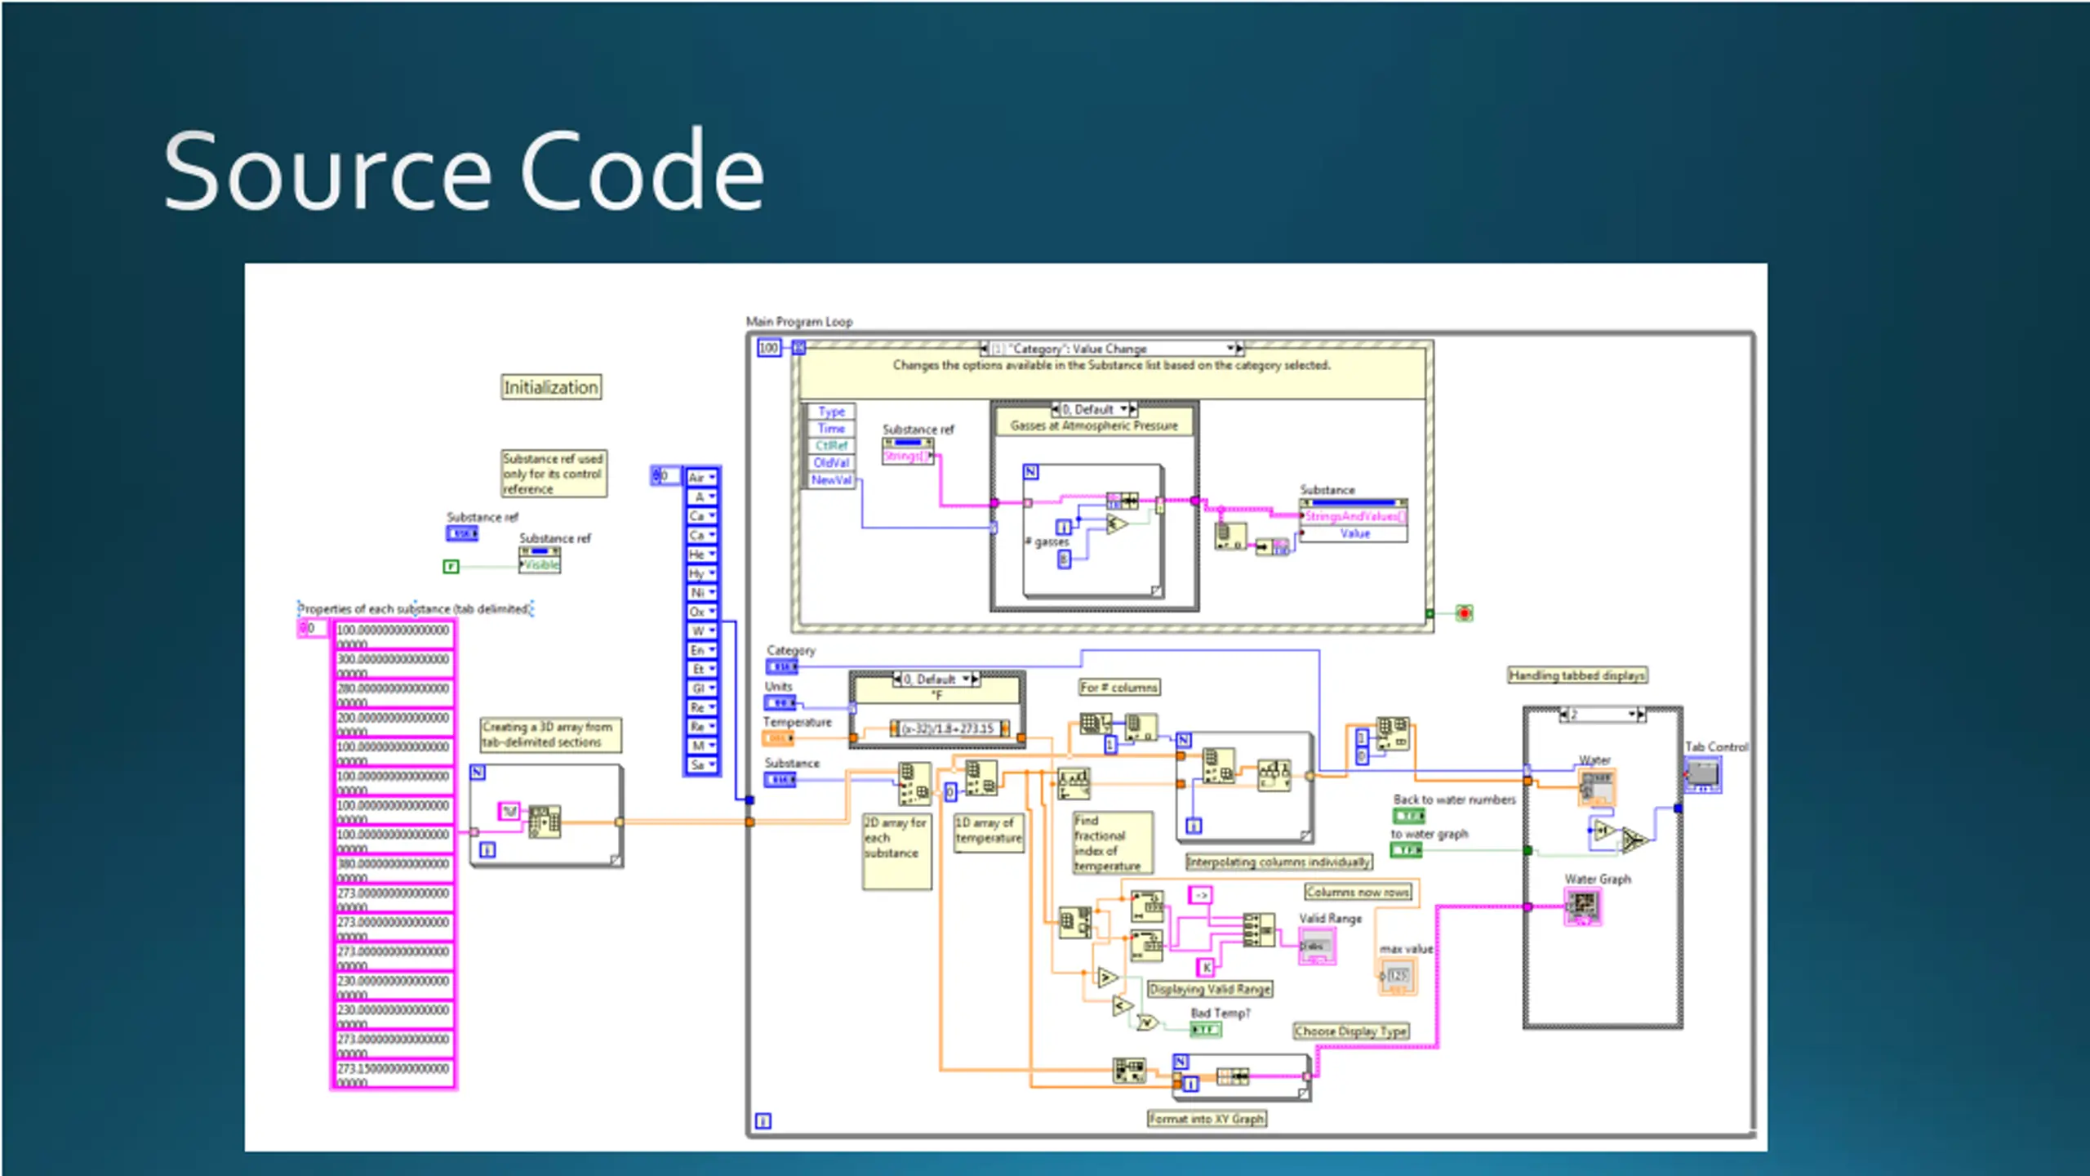
Task: Click the 'K' string constant
Action: click(1206, 968)
